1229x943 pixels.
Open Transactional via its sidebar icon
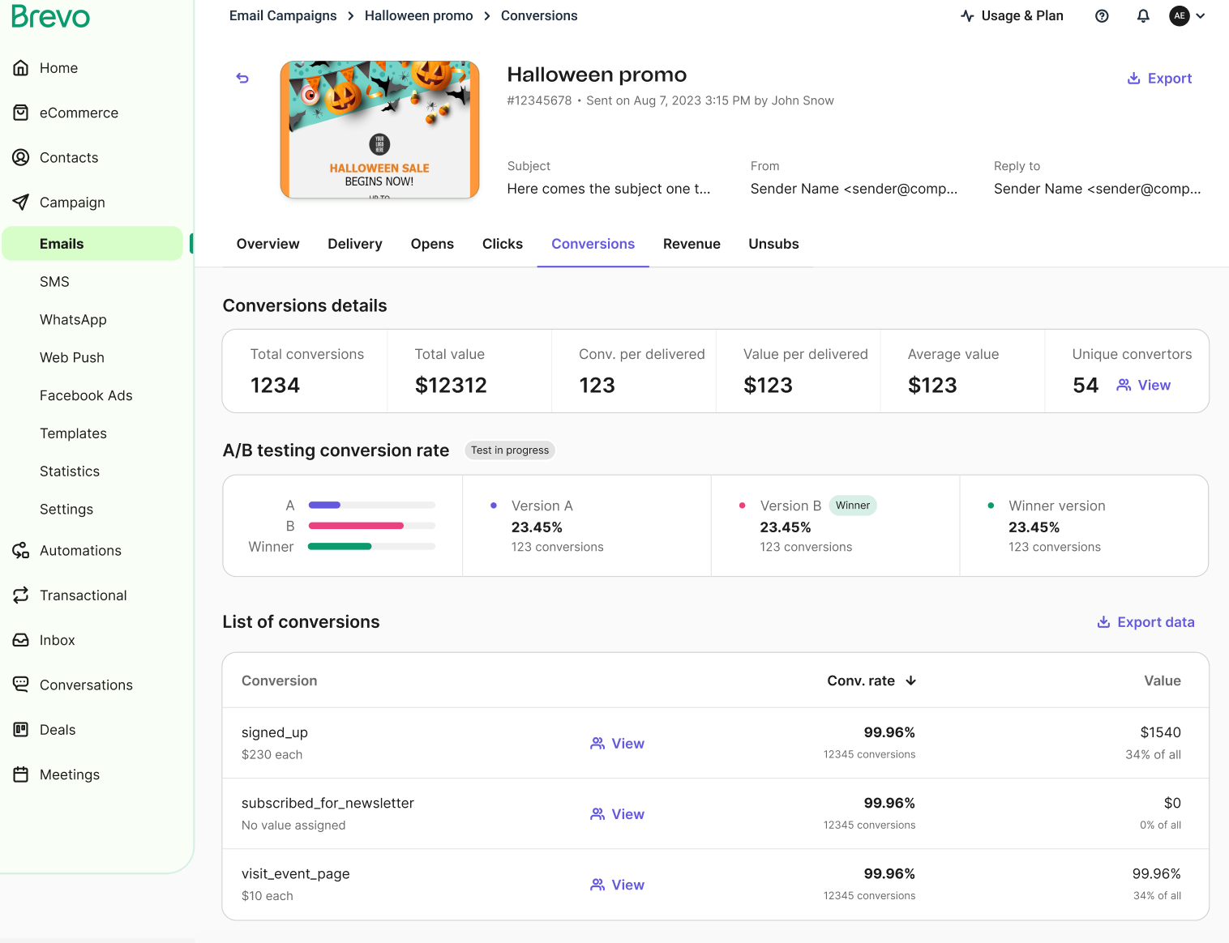tap(21, 595)
